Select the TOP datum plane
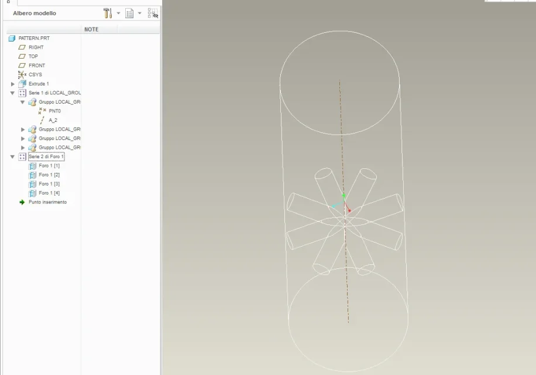536x375 pixels. click(33, 56)
